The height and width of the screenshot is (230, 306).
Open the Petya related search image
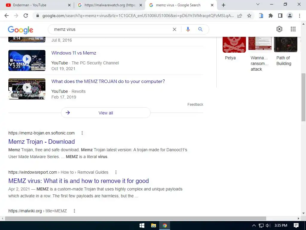click(x=234, y=45)
